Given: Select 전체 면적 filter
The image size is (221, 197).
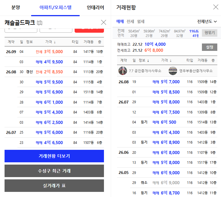Looking at the screenshot, I should [121, 33].
